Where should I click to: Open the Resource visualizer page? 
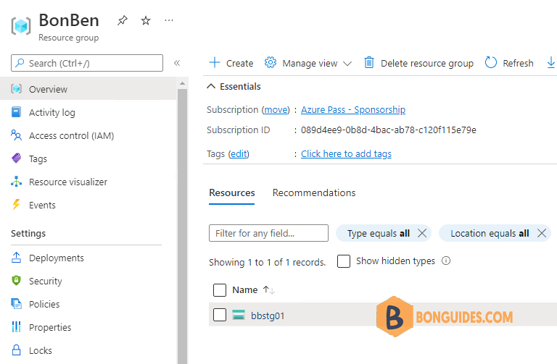67,182
